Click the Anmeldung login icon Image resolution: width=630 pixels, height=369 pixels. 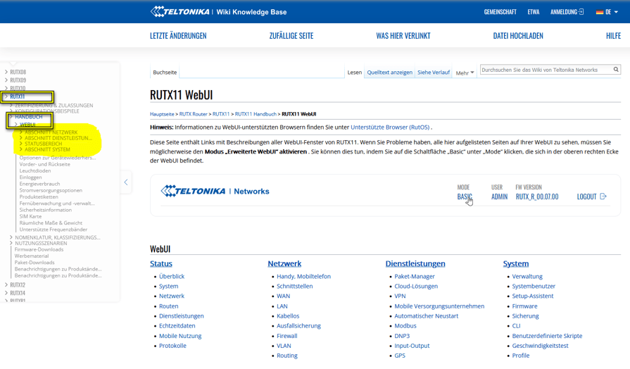click(581, 12)
